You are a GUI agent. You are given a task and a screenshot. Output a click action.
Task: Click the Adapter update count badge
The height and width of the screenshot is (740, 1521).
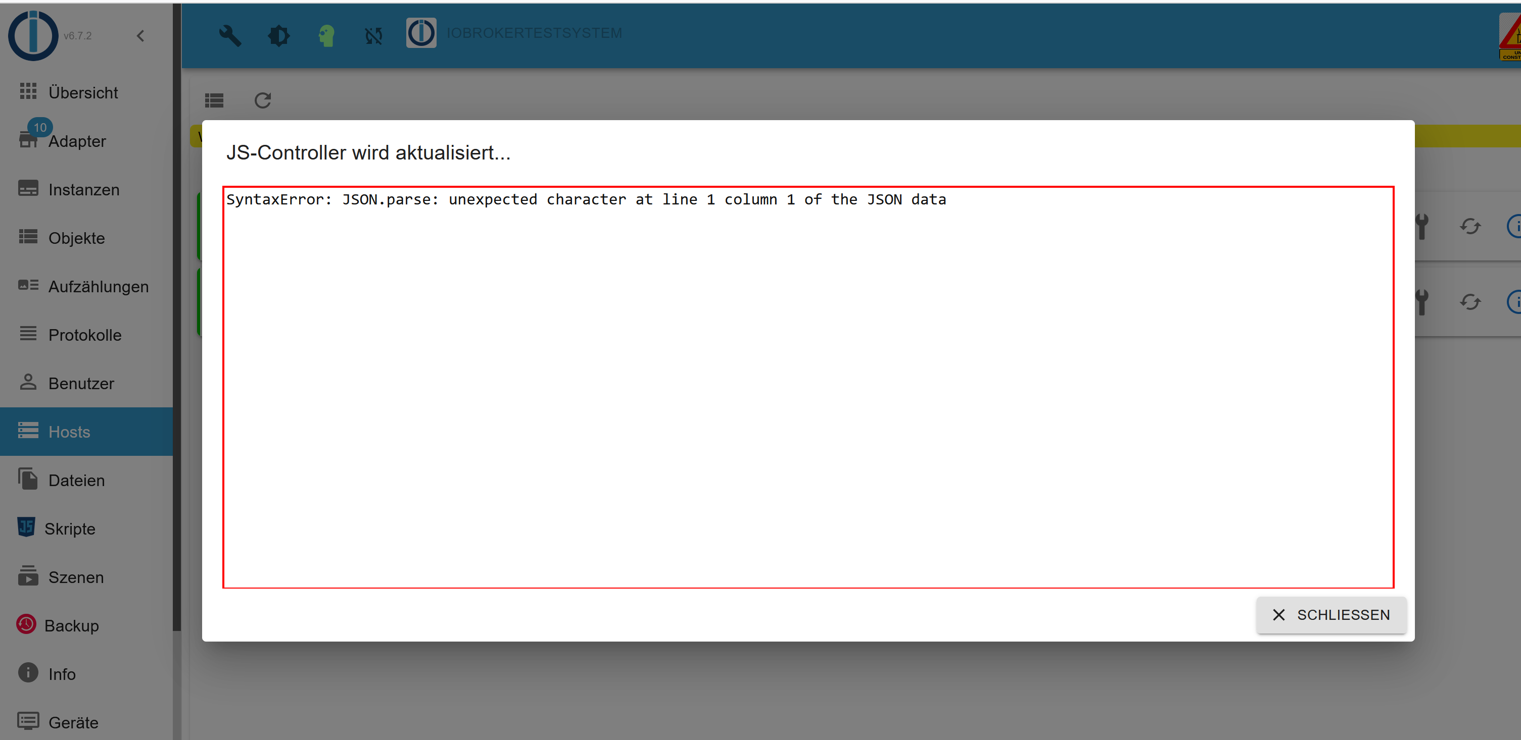(39, 127)
